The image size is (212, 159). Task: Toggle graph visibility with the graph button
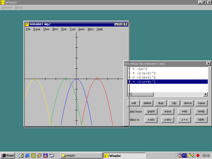click(151, 111)
